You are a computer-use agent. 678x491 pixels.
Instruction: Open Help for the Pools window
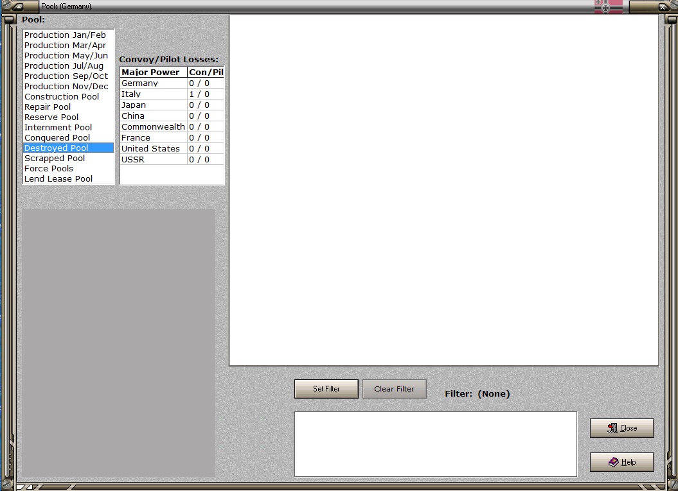(x=622, y=462)
